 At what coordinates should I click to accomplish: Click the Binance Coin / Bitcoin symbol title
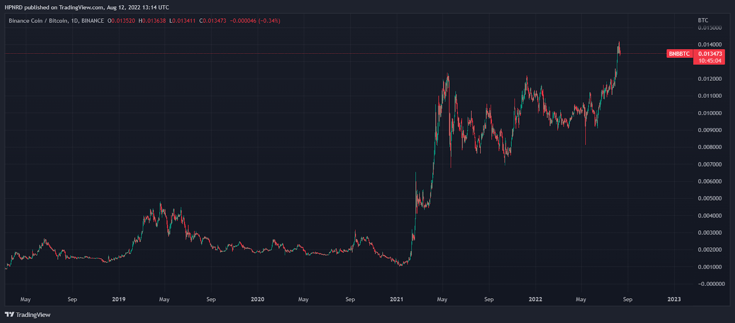[56, 21]
